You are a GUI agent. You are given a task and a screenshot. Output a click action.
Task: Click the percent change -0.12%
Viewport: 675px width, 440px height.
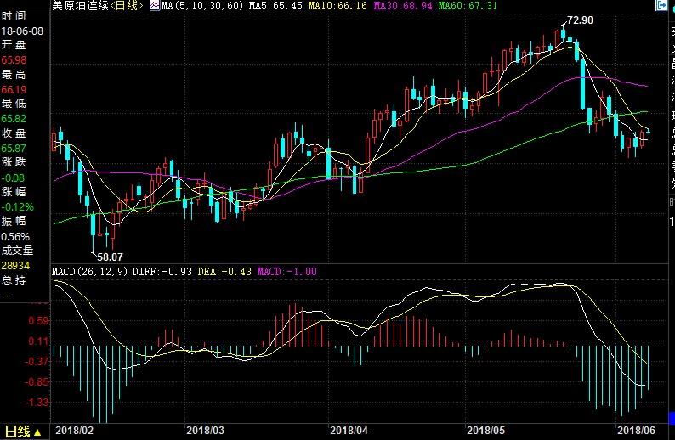tap(17, 207)
